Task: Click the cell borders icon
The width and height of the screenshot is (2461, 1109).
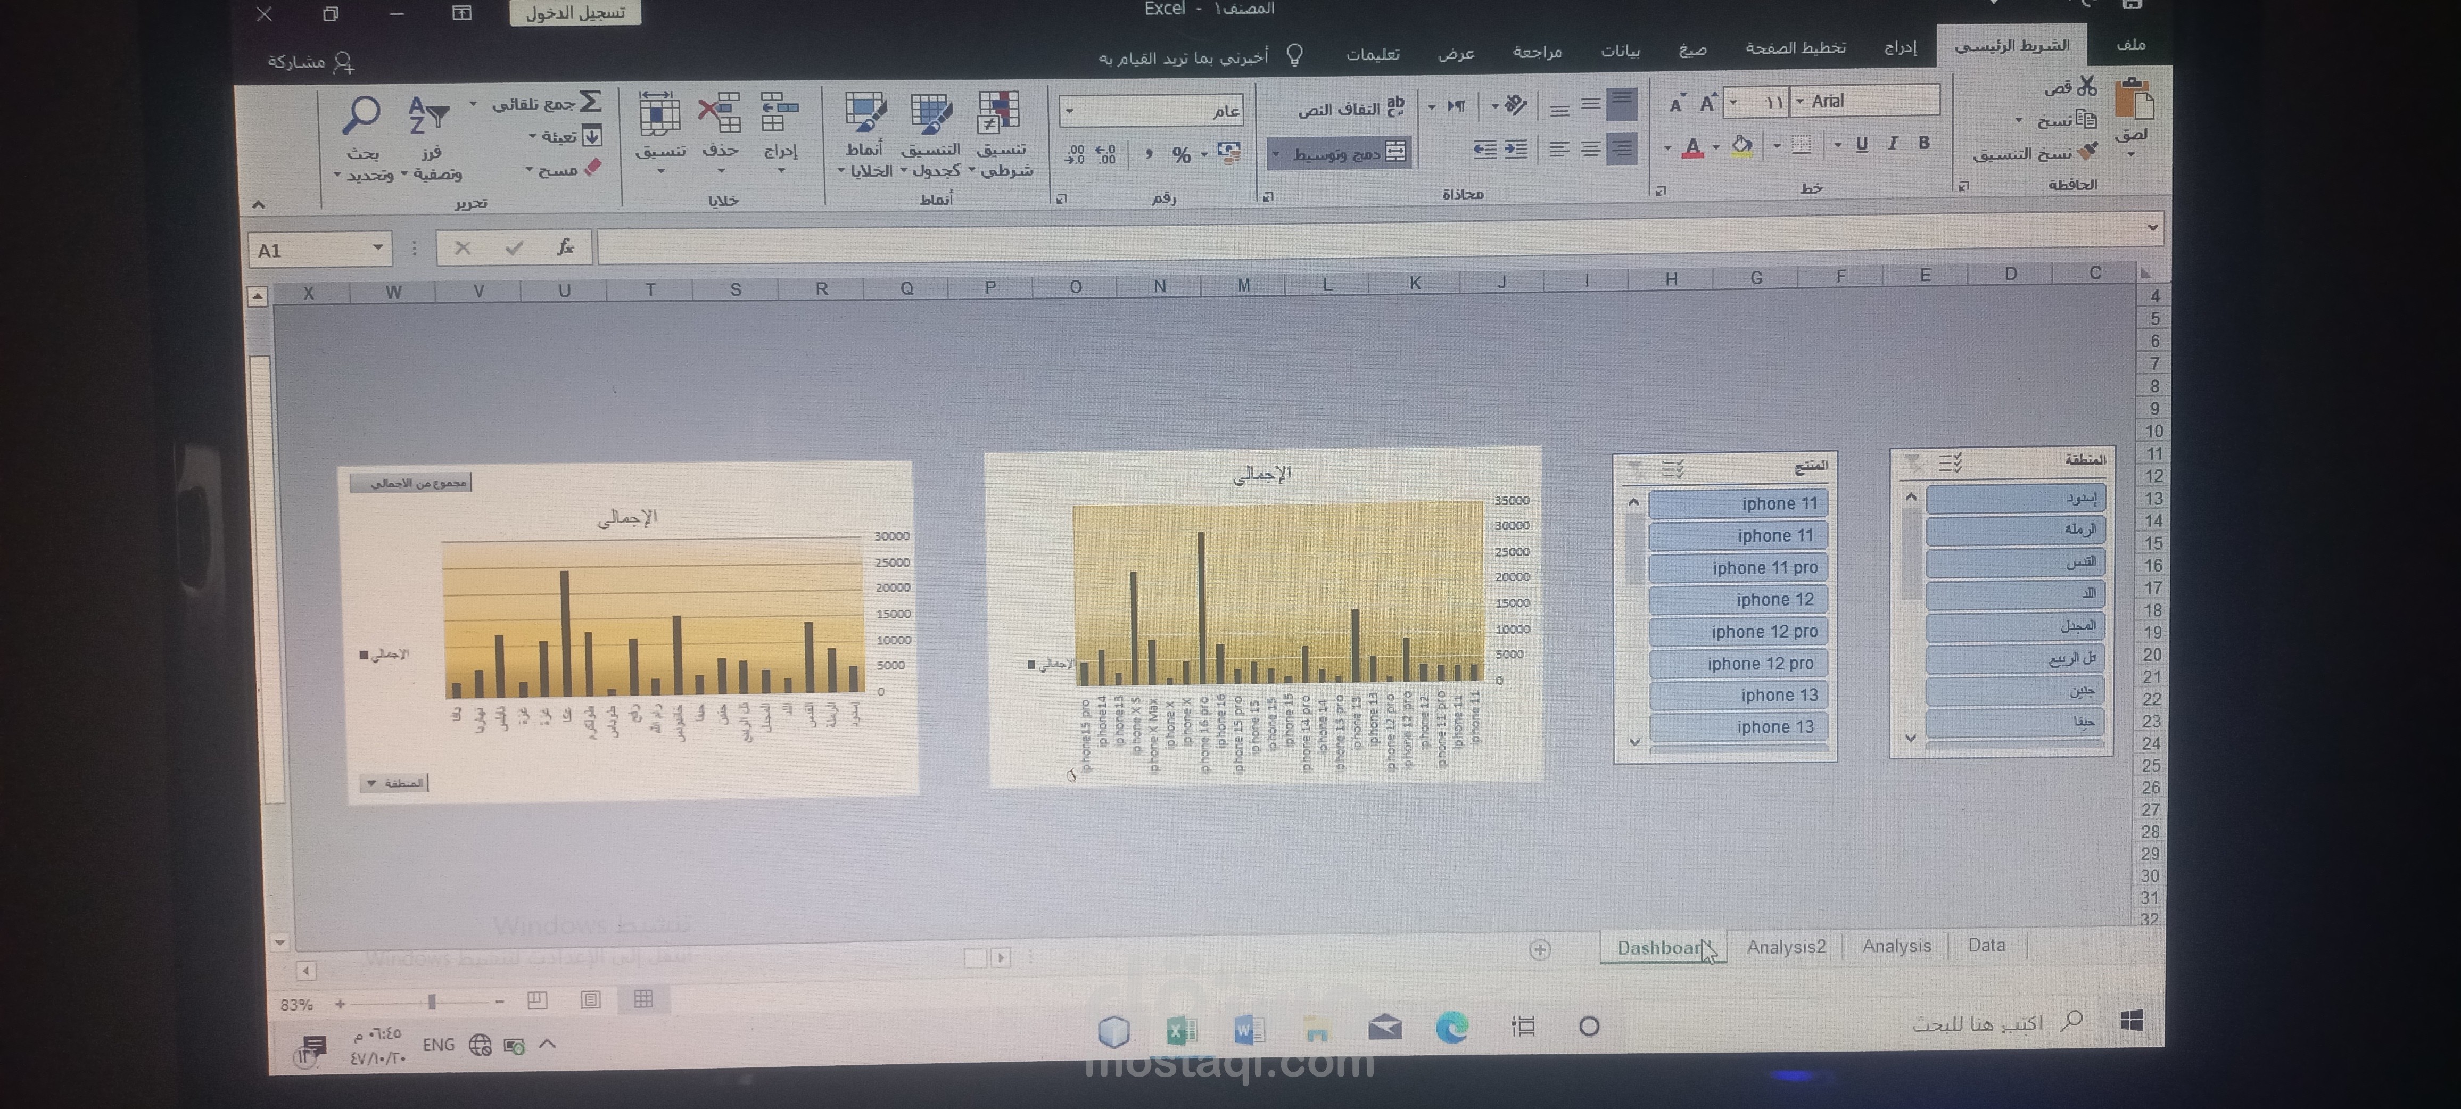Action: click(1801, 144)
